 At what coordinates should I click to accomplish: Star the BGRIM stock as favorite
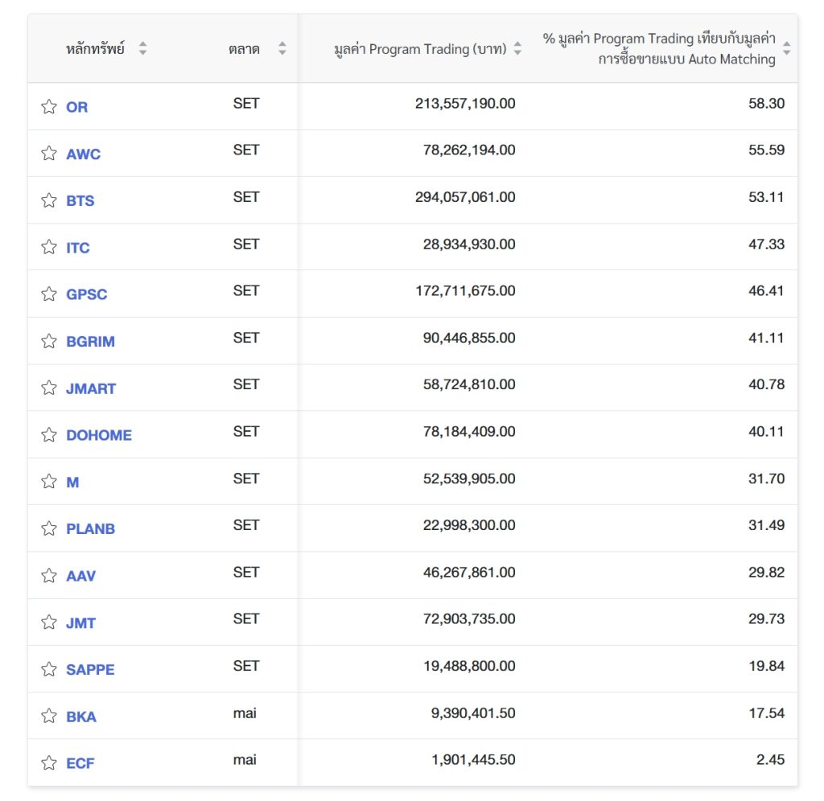pos(49,341)
